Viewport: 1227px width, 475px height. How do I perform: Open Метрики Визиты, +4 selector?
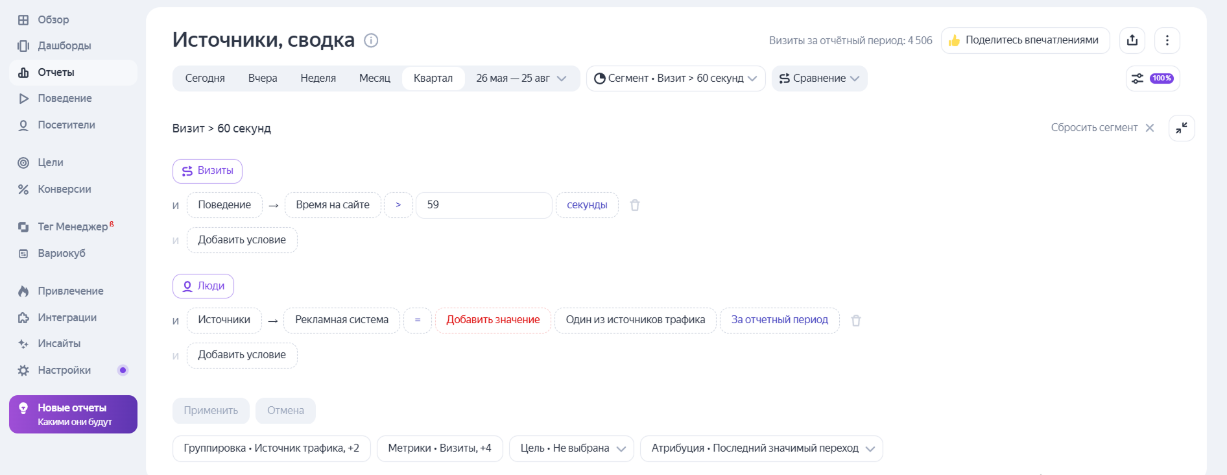pyautogui.click(x=440, y=448)
